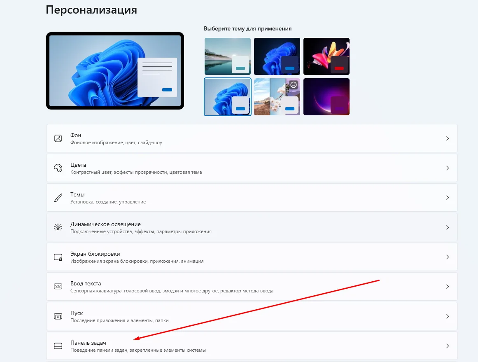
Task: Expand the Экран блокировки chevron arrow
Action: (x=448, y=257)
